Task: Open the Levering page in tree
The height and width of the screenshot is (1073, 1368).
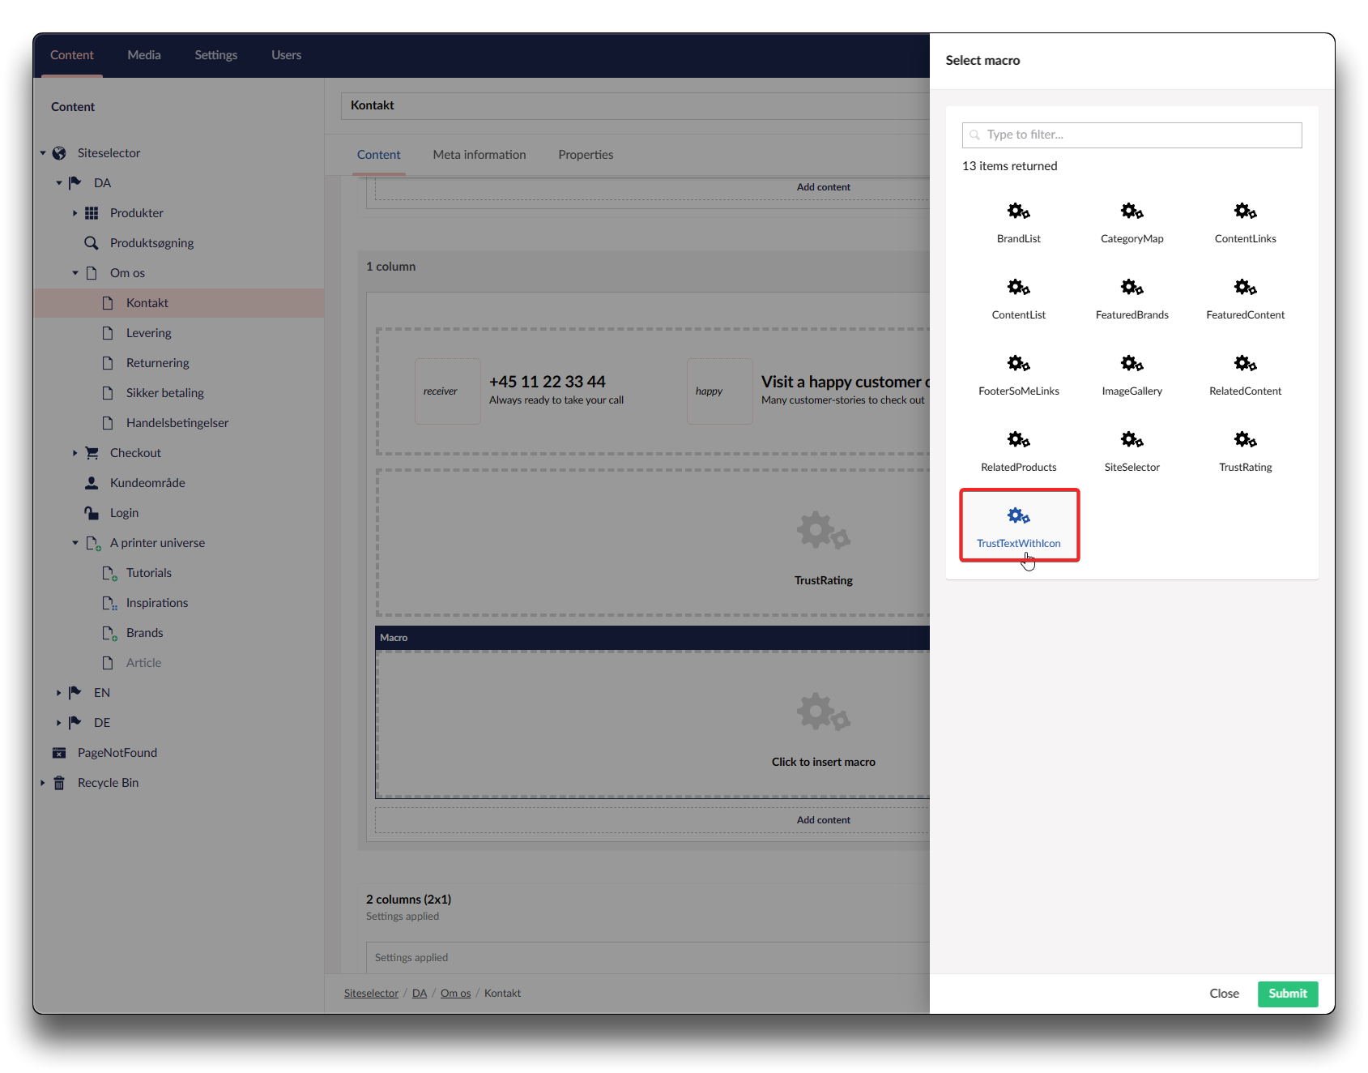Action: pos(148,333)
